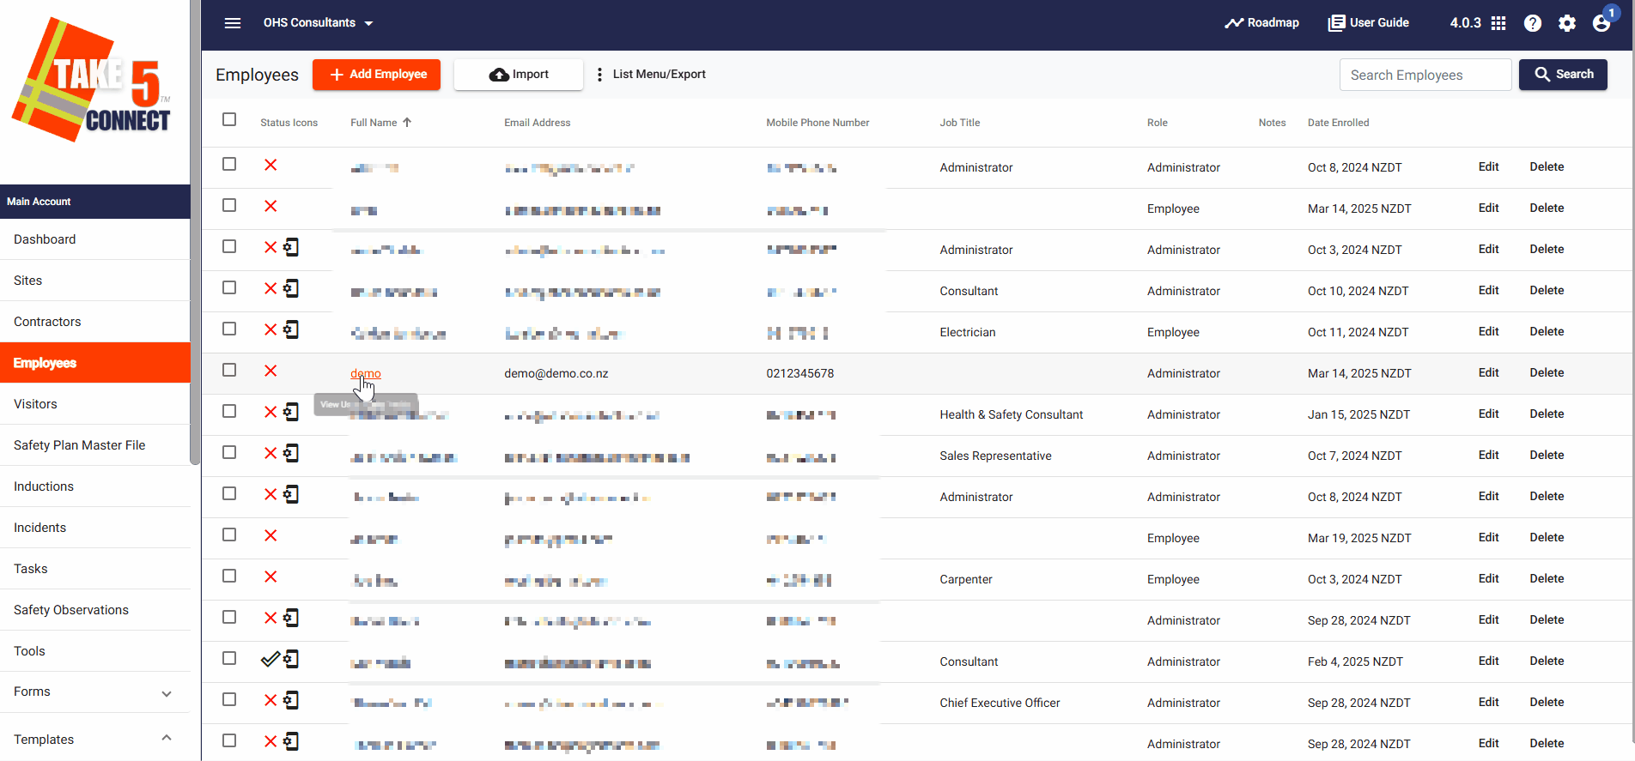
Task: Click the Search button
Action: [x=1563, y=75]
